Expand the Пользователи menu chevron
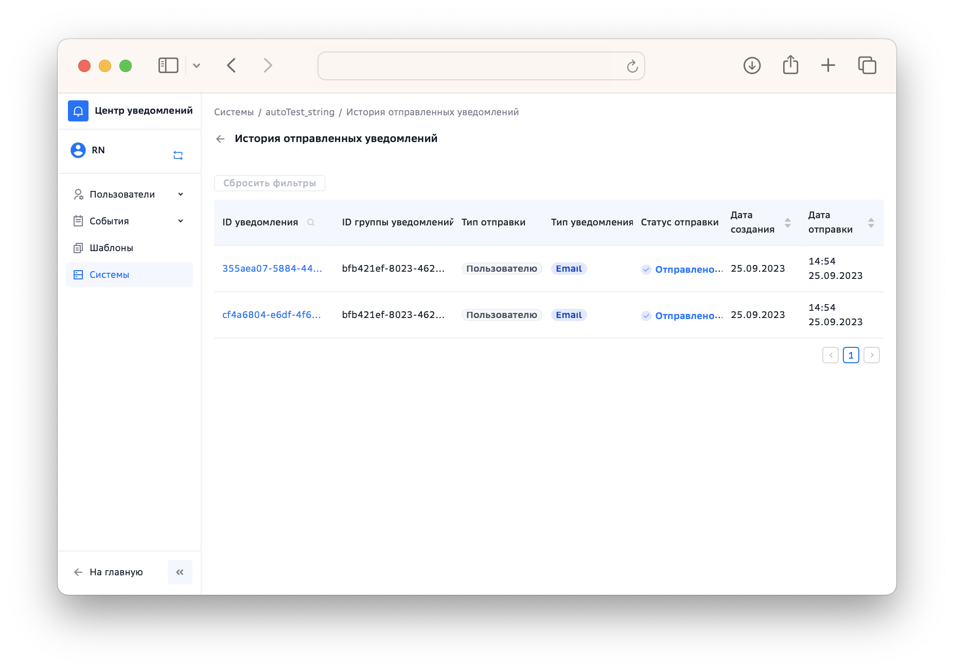The width and height of the screenshot is (954, 671). pyautogui.click(x=181, y=195)
